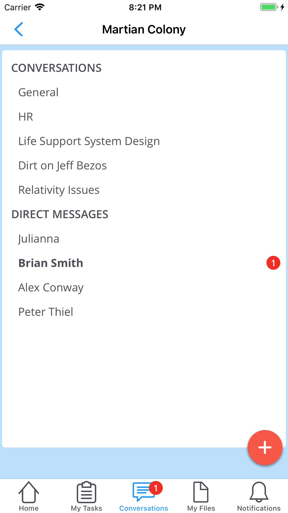Open the Notifications bell icon

pyautogui.click(x=259, y=492)
